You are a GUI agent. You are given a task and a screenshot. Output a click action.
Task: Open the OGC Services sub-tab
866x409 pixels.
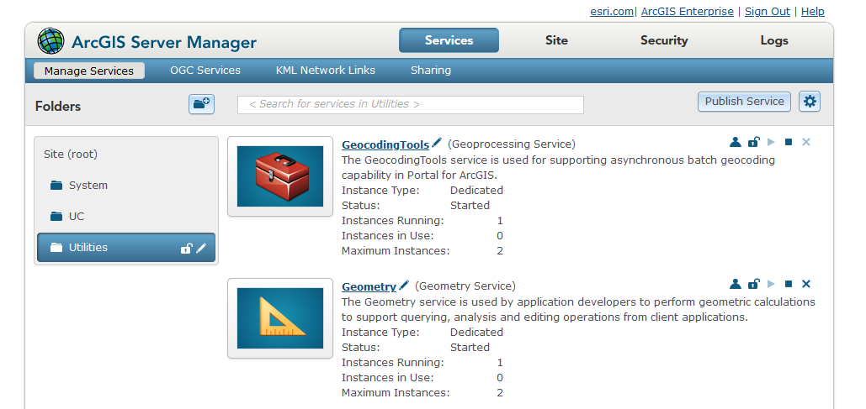coord(205,71)
